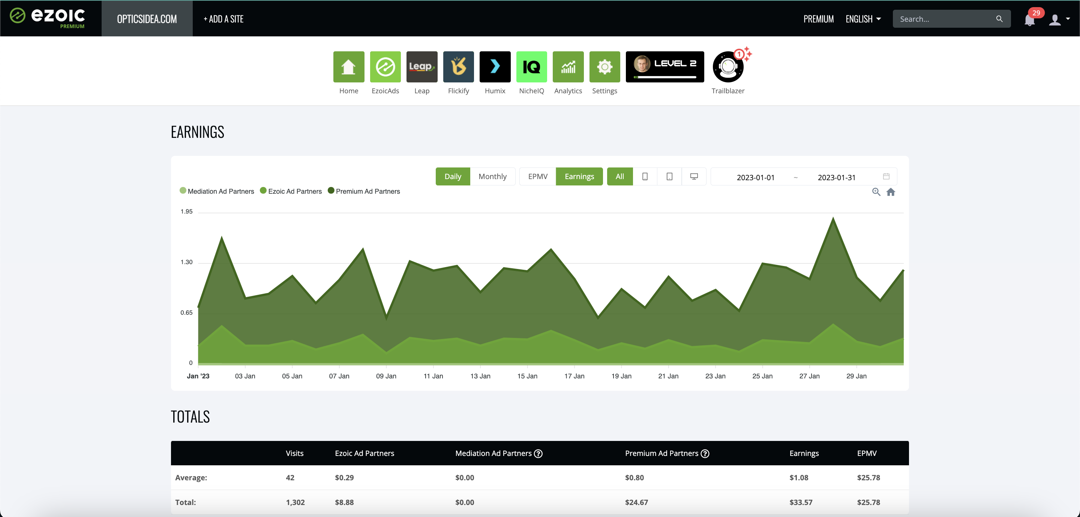Screen dimensions: 1080x517
Task: Open the Flickify icon
Action: coord(458,67)
